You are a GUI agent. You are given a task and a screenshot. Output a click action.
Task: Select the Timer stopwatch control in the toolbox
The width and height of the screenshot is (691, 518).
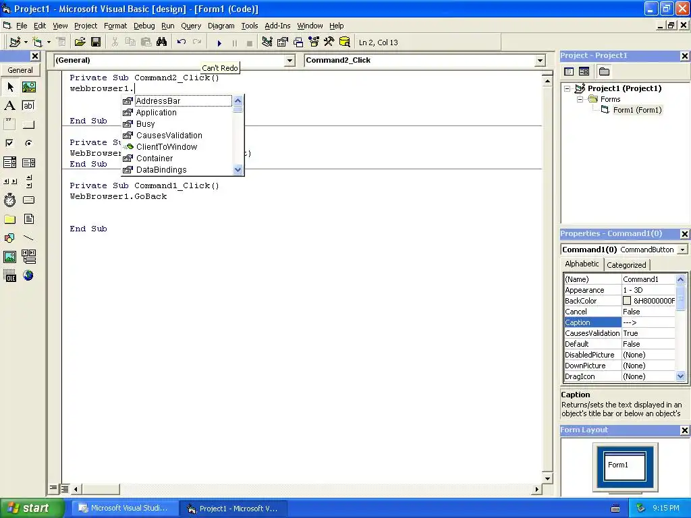coord(10,200)
